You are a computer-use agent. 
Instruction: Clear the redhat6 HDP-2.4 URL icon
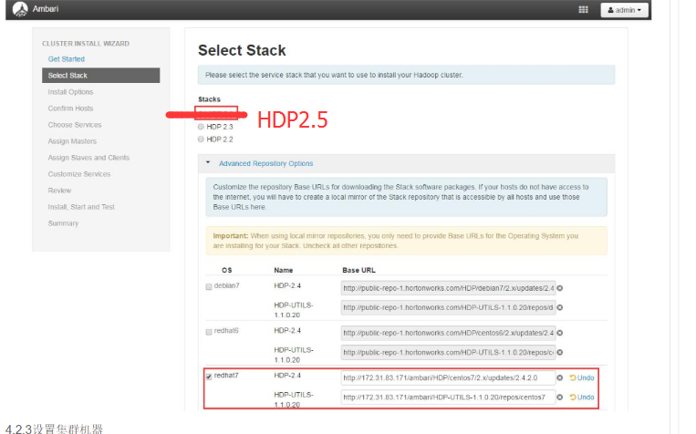coord(559,333)
